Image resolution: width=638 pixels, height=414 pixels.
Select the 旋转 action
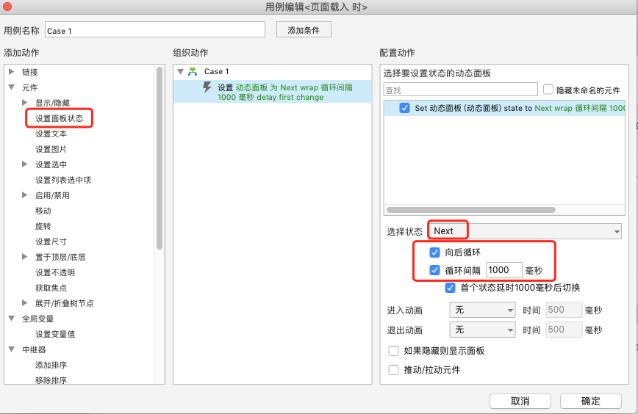pos(43,226)
